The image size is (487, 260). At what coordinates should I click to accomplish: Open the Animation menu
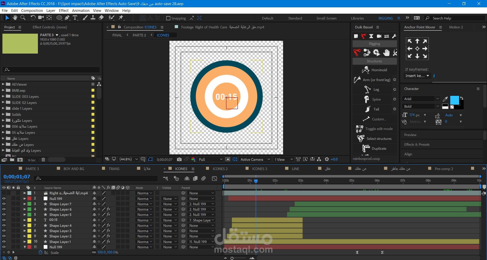click(81, 11)
